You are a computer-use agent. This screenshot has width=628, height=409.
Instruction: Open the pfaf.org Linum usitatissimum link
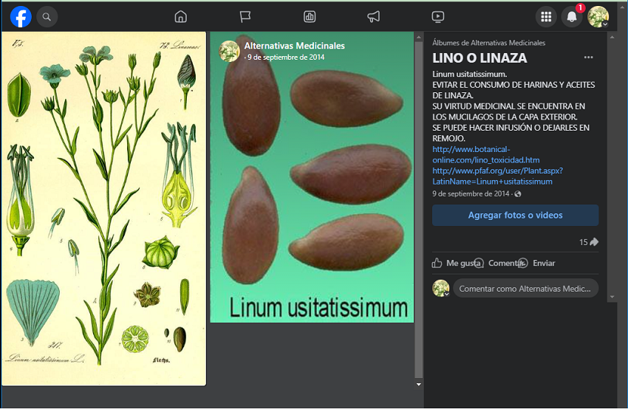point(497,176)
